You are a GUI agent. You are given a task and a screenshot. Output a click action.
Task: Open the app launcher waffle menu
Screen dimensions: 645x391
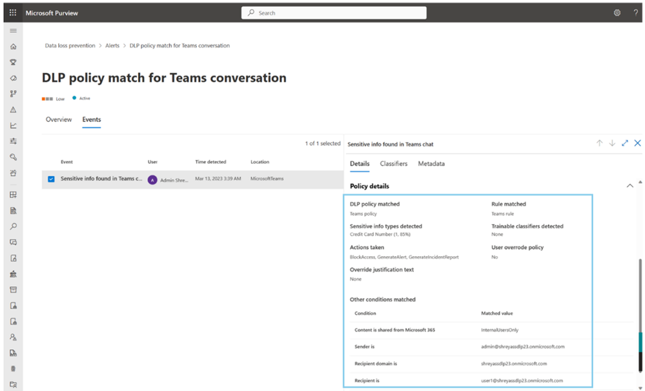tap(13, 13)
